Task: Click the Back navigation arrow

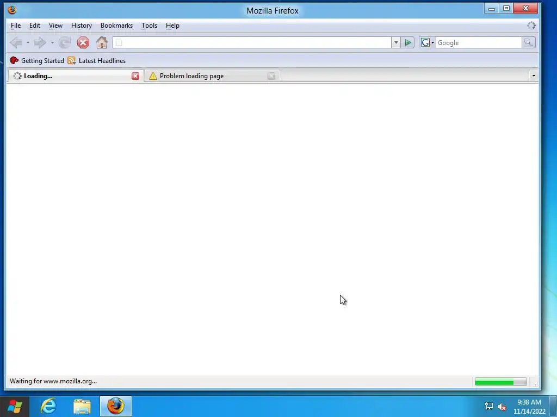Action: point(16,43)
